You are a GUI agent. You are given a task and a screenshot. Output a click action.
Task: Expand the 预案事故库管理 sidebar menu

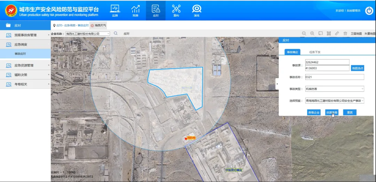[x=25, y=35]
